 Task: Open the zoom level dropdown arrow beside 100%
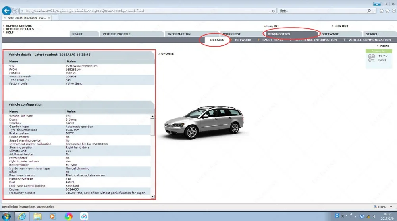[391, 207]
